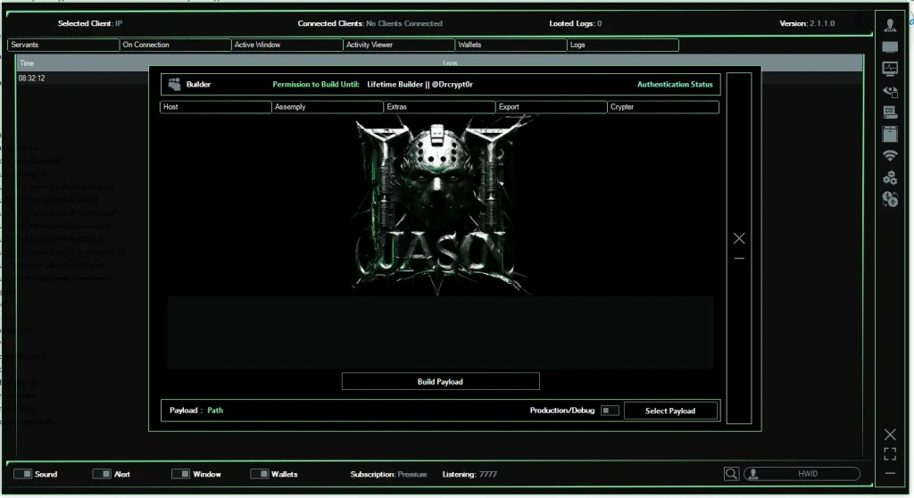Click the fullscreen brackets icon
This screenshot has height=498, width=914.
890,454
